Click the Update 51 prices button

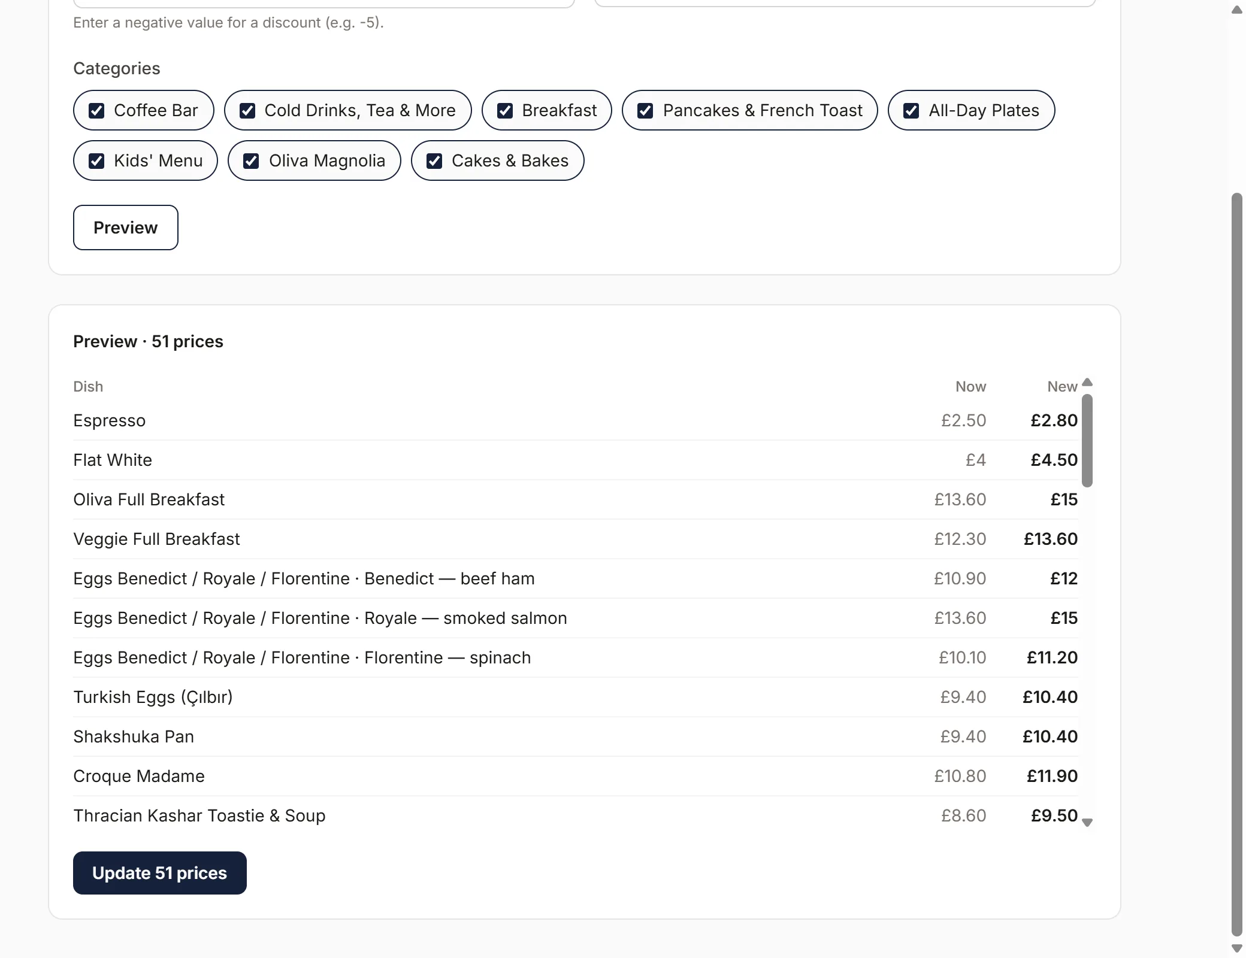160,873
